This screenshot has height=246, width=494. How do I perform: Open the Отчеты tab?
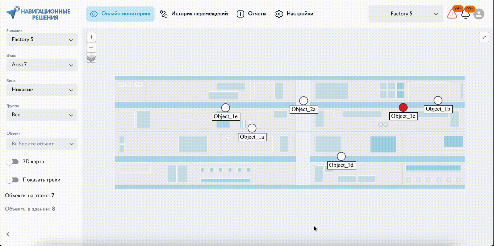(x=251, y=14)
